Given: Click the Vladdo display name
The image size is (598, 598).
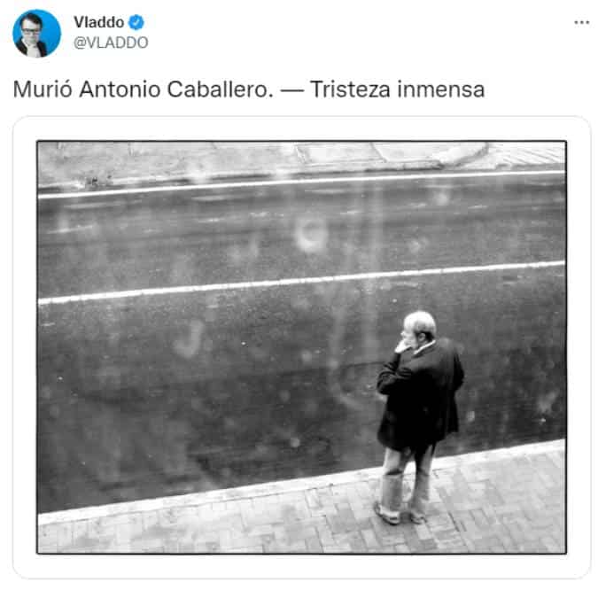Looking at the screenshot, I should click(x=98, y=22).
